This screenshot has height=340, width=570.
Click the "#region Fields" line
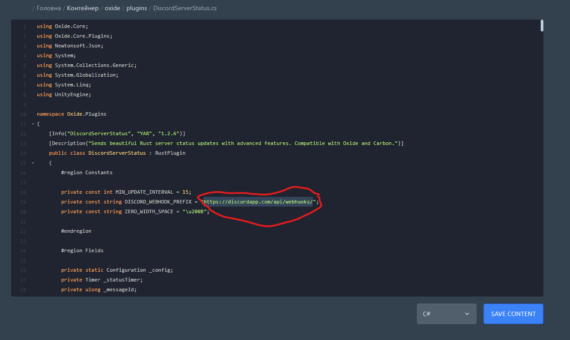[83, 251]
